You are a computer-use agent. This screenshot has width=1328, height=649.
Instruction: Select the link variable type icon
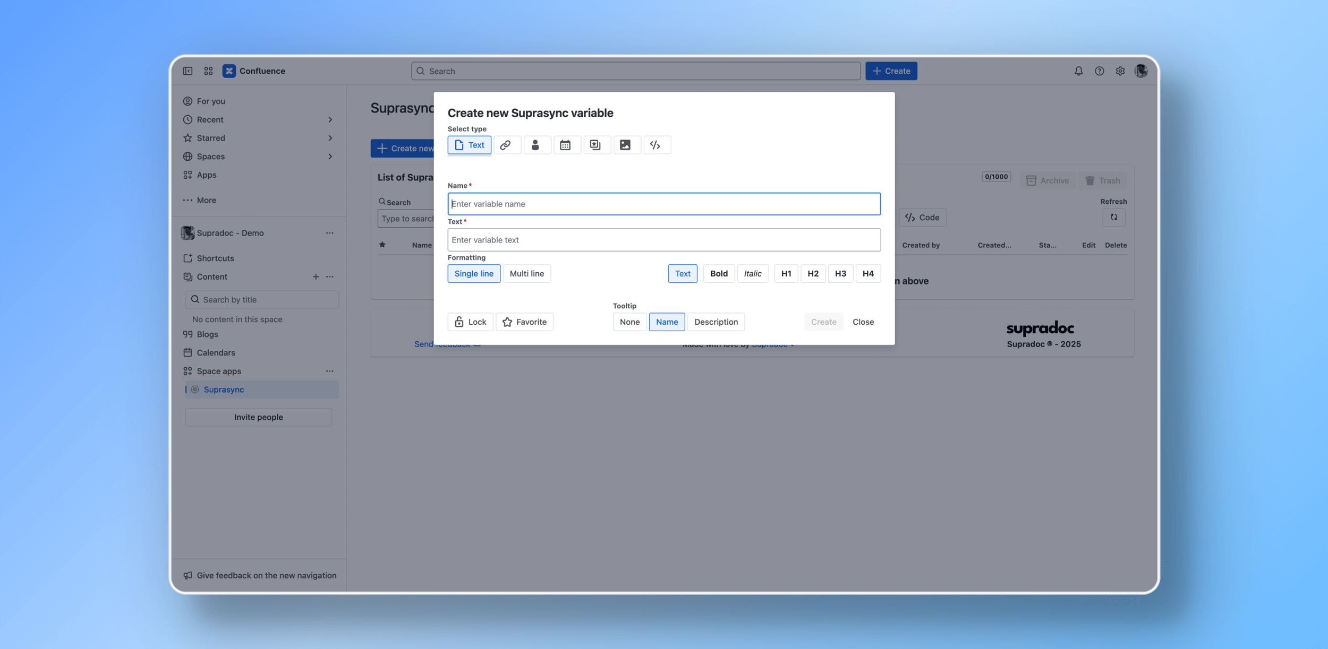coord(506,145)
